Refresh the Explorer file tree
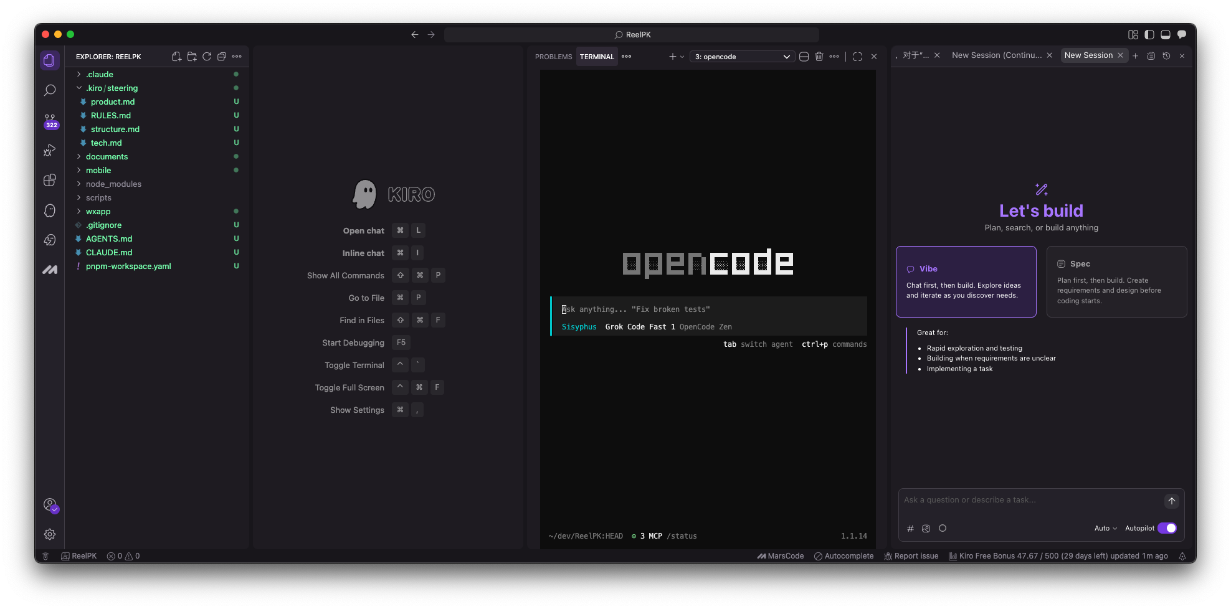Viewport: 1231px width, 609px height. 207,57
